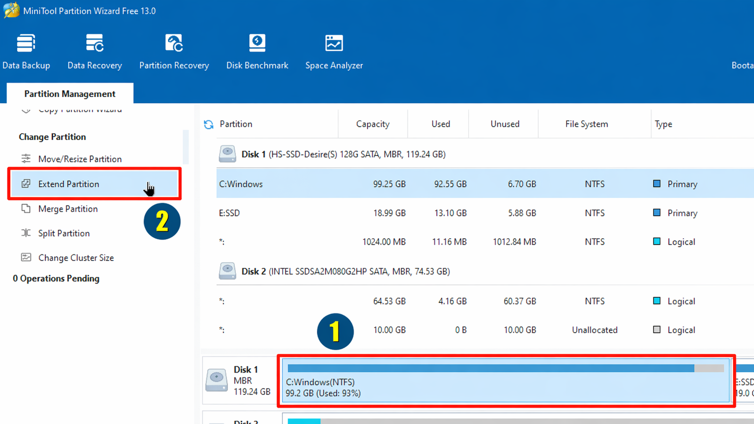Screen dimensions: 754x424
Task: Choose Change Cluster Size in the sidebar
Action: pos(76,258)
